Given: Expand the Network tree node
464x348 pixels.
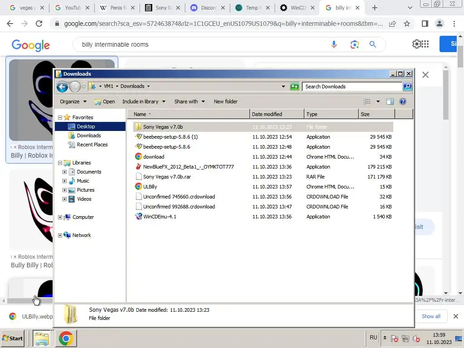Looking at the screenshot, I should click(x=60, y=235).
